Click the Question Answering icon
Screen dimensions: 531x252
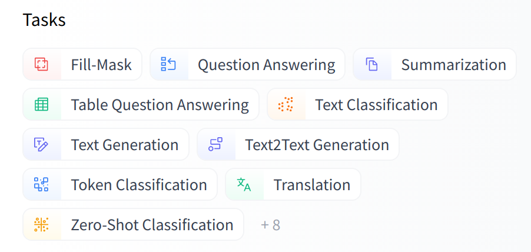tap(168, 64)
